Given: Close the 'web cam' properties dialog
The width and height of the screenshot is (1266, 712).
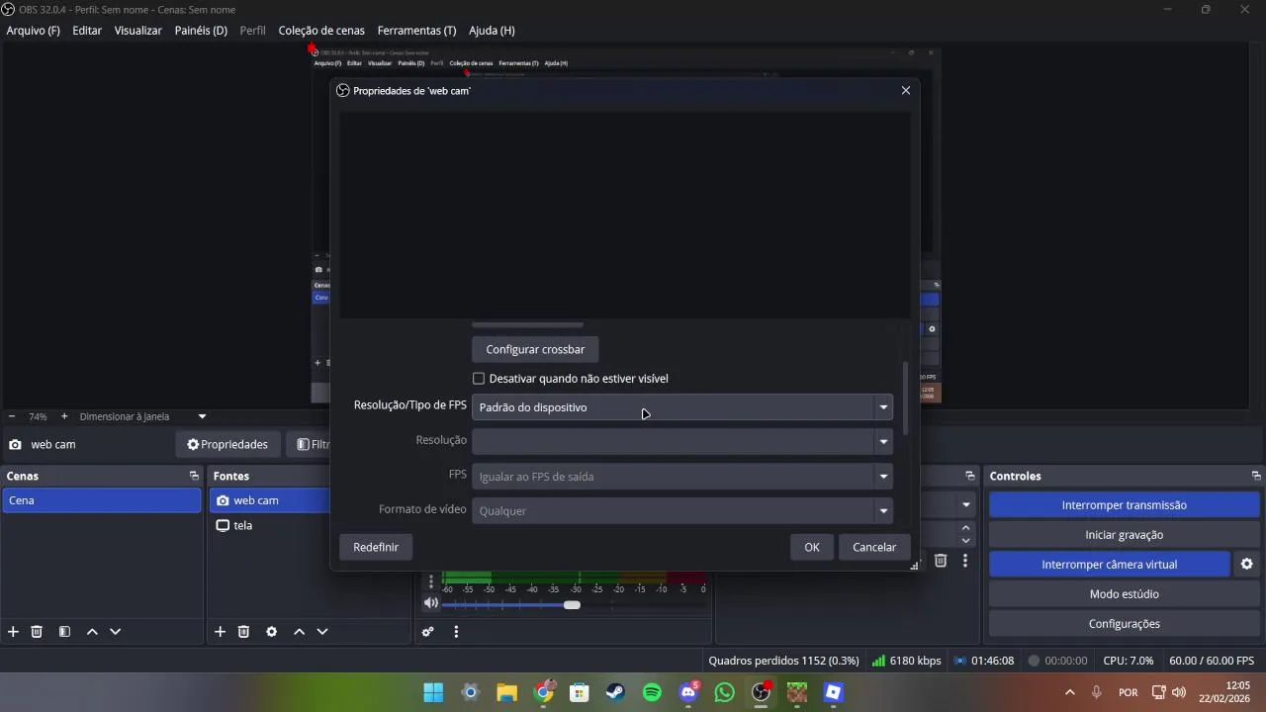Looking at the screenshot, I should 905,90.
